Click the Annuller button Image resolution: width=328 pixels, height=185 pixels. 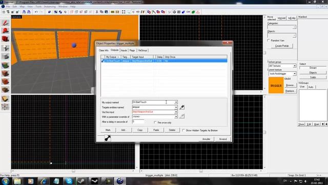206,139
